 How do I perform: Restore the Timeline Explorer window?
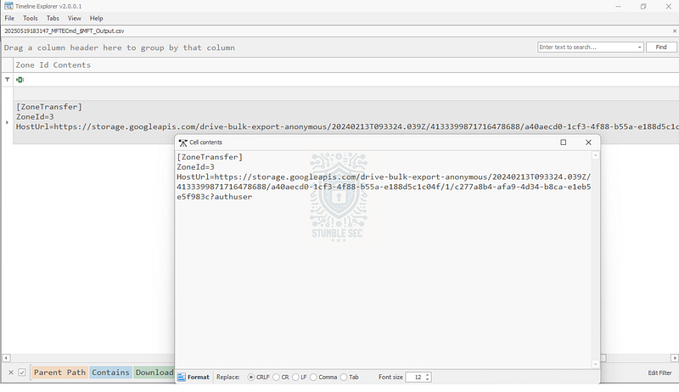[643, 7]
